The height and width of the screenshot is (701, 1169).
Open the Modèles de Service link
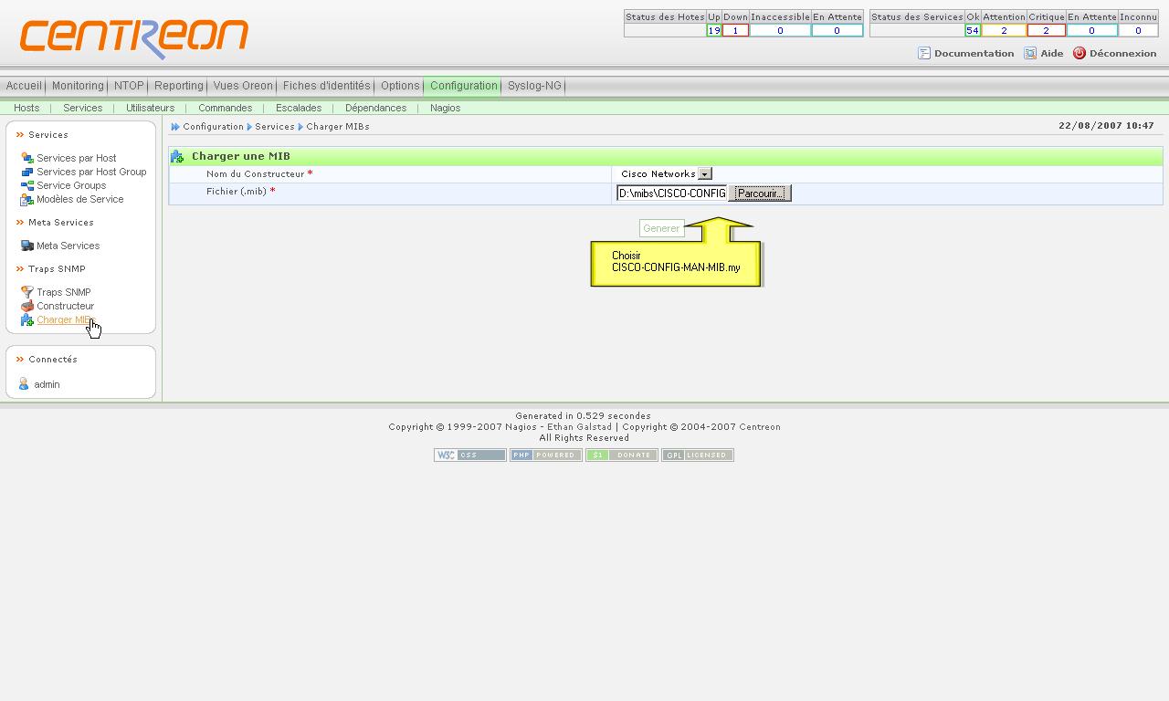click(x=79, y=199)
